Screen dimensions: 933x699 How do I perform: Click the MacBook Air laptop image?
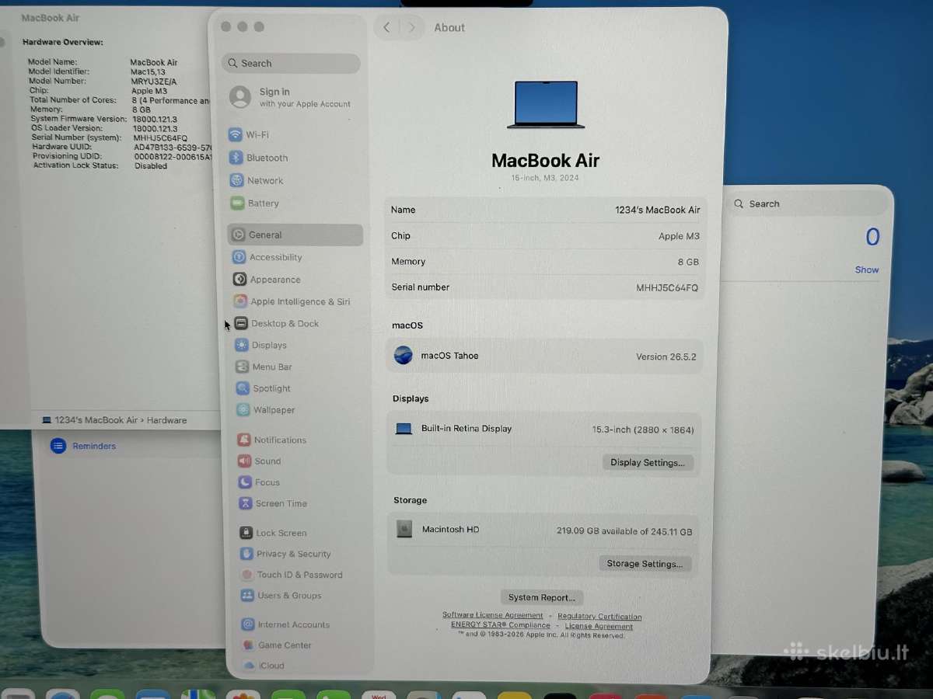pyautogui.click(x=546, y=104)
